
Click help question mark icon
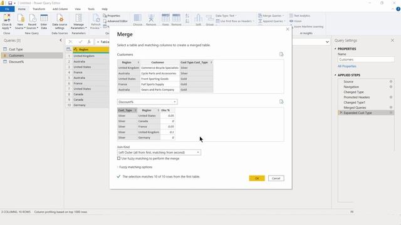[x=398, y=9]
